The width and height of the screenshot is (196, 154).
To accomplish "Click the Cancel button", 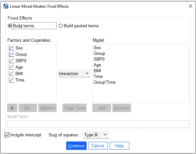I will [x=98, y=146].
